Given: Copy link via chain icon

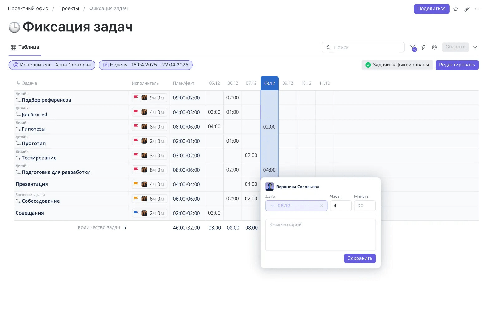Looking at the screenshot, I should [467, 9].
